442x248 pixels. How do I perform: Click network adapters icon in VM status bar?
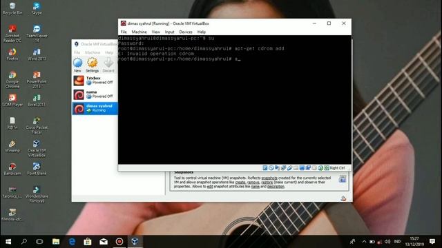coord(284,168)
